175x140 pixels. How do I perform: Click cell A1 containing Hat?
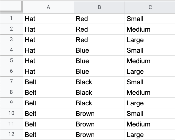48,19
